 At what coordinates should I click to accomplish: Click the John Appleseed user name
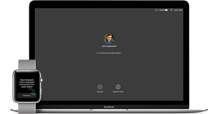tap(109, 46)
